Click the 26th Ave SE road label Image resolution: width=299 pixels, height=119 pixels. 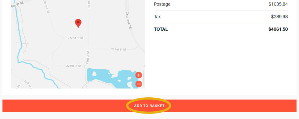128,20
